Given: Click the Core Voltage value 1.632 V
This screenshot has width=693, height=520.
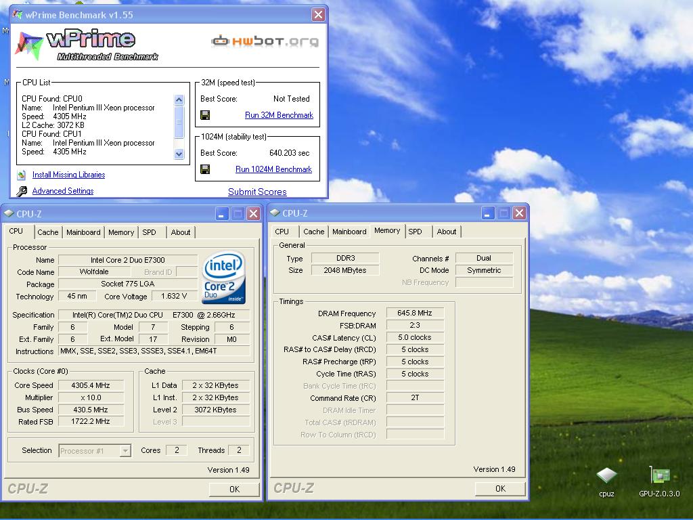Looking at the screenshot, I should point(174,297).
